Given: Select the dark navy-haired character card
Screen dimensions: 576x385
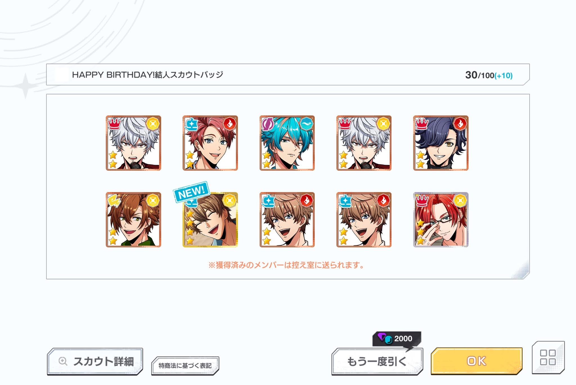Looking at the screenshot, I should (x=441, y=143).
